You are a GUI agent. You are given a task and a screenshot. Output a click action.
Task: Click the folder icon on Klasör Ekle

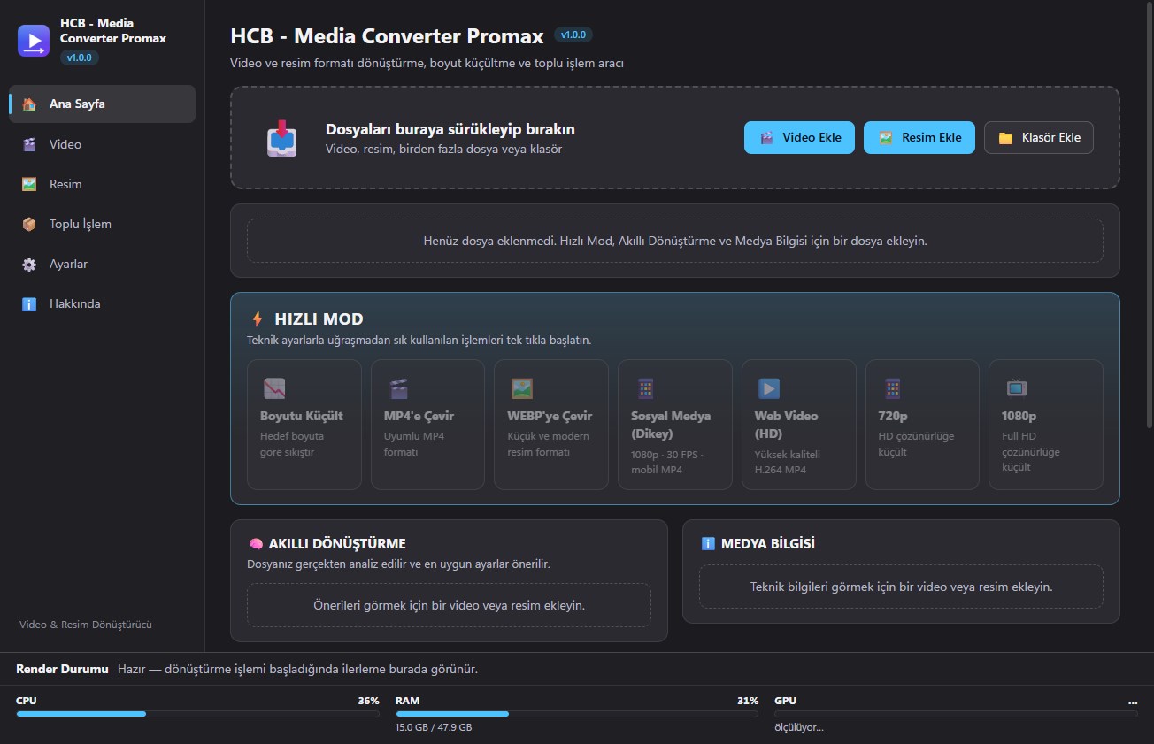[x=1005, y=138]
